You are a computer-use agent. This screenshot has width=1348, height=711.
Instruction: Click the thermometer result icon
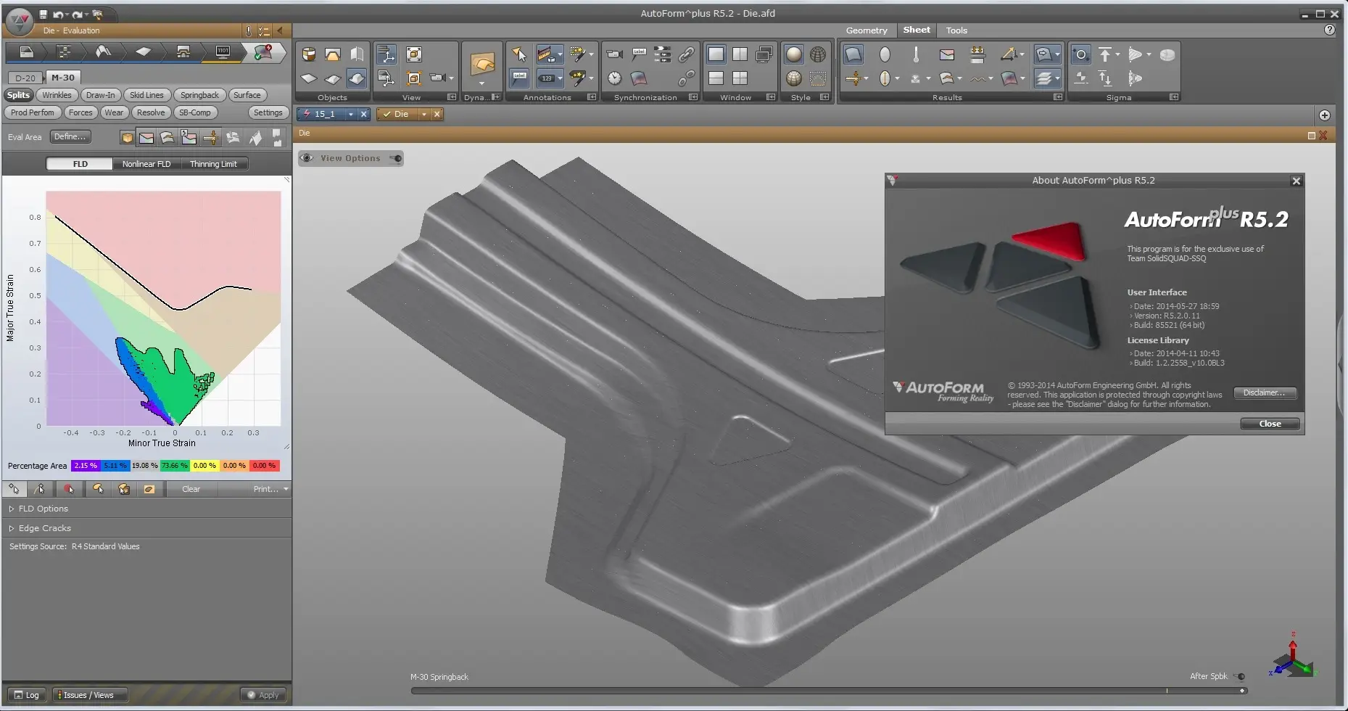(x=916, y=54)
